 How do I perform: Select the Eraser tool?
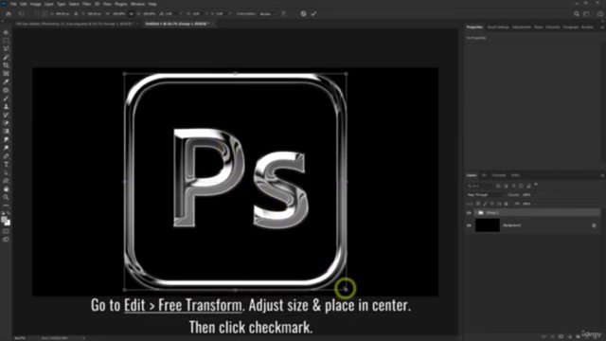point(7,123)
